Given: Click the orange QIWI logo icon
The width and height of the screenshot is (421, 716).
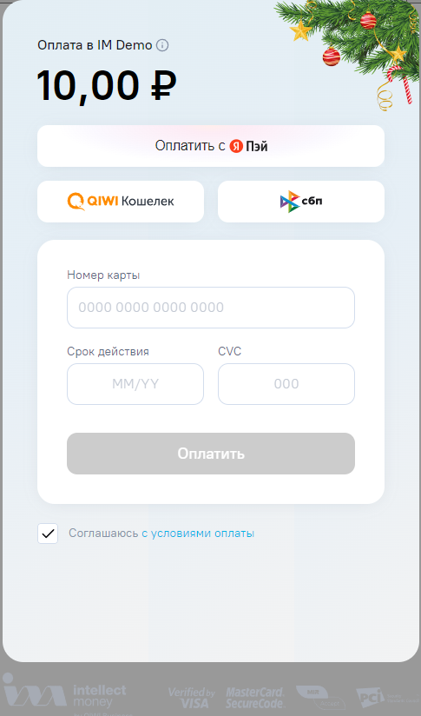Looking at the screenshot, I should (x=76, y=202).
